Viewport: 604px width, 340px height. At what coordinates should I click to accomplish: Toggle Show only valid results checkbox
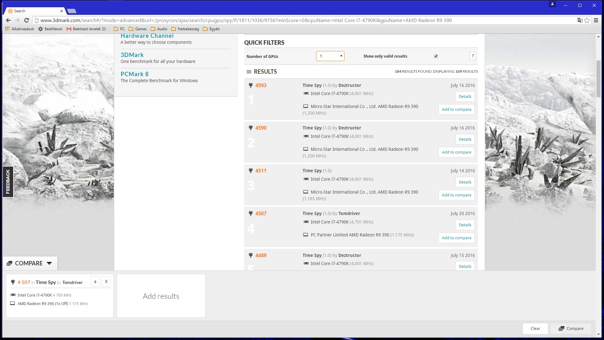436,56
